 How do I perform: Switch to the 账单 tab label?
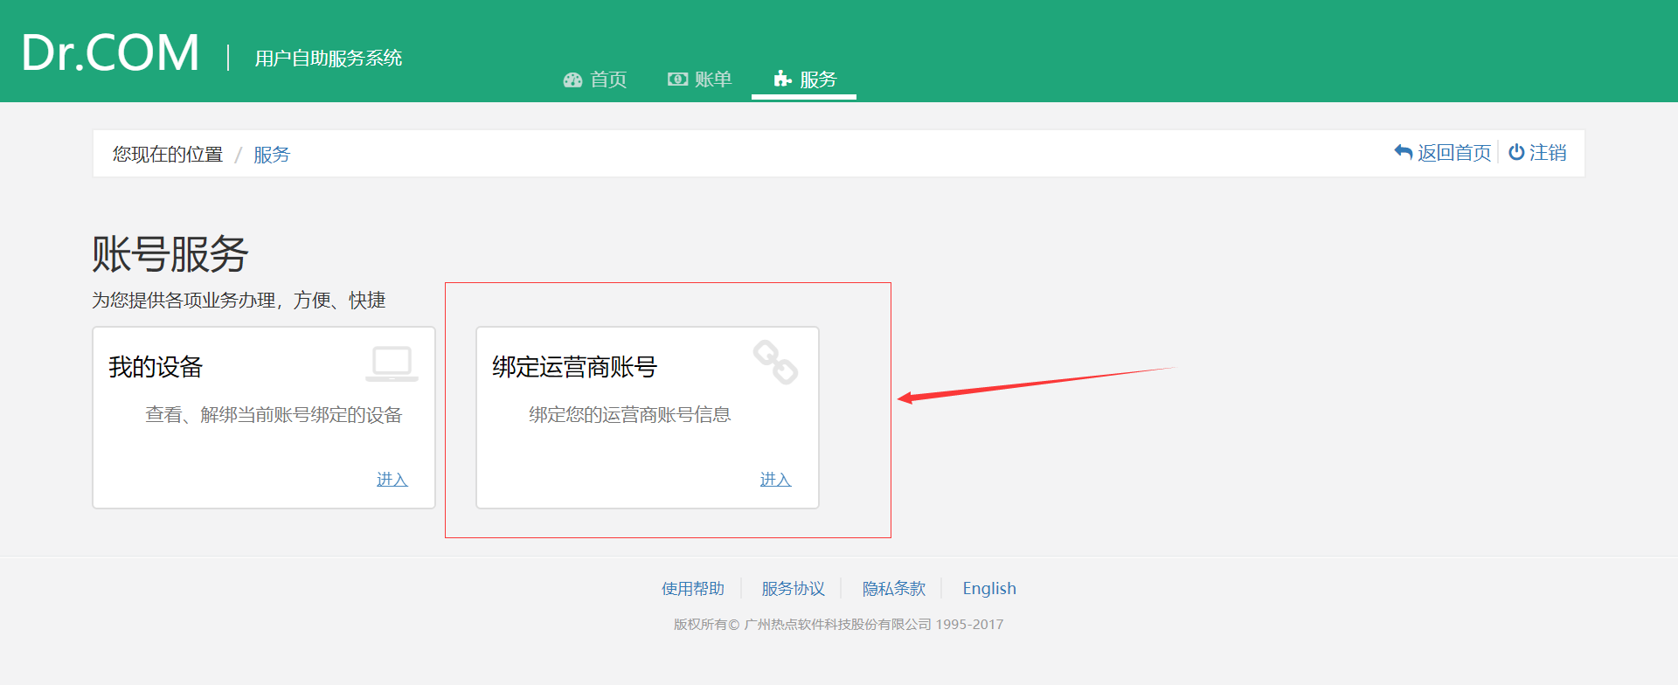tap(713, 80)
